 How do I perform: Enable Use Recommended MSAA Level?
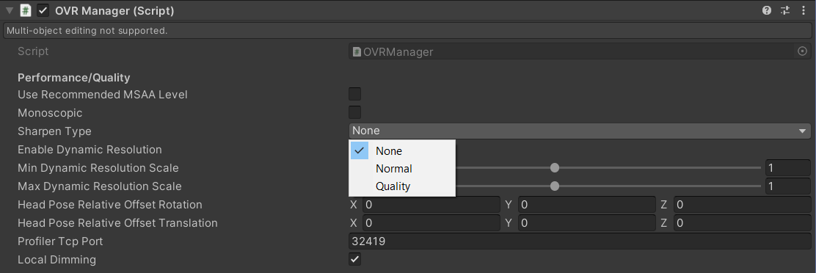(354, 94)
